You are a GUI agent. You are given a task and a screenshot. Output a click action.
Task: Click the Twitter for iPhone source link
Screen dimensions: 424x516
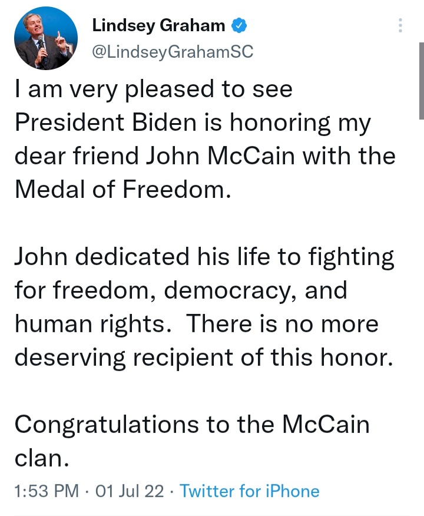tap(249, 491)
